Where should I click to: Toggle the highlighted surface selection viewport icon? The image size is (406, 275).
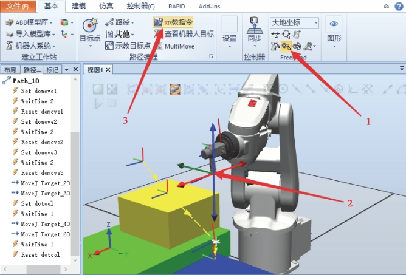coord(175,89)
